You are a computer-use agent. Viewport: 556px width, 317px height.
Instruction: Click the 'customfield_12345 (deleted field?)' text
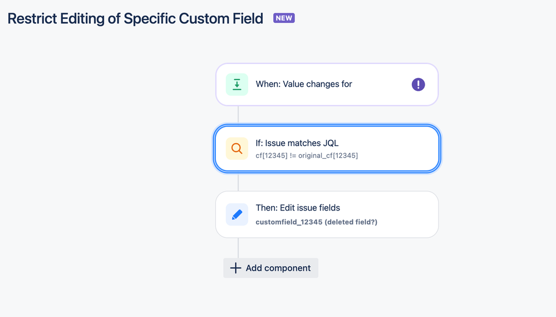coord(316,222)
